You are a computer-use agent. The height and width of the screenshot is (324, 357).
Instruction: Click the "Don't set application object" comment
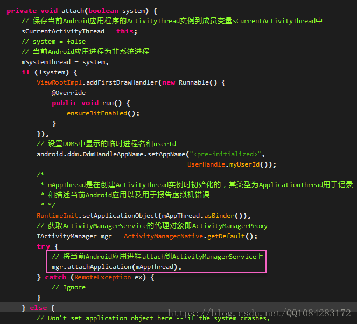(x=153, y=318)
